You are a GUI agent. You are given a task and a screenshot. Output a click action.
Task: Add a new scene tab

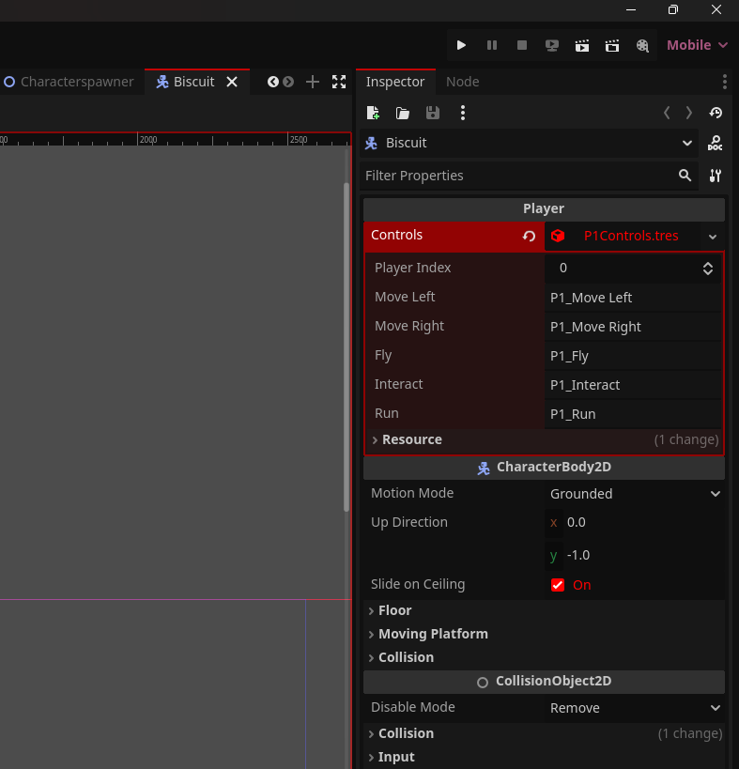(313, 82)
